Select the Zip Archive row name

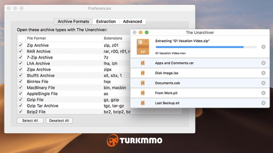coord(38,45)
